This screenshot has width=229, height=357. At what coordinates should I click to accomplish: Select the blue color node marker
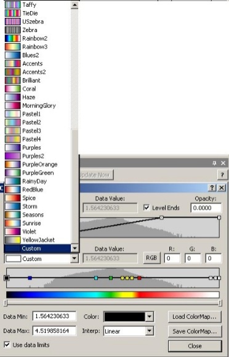(30, 277)
